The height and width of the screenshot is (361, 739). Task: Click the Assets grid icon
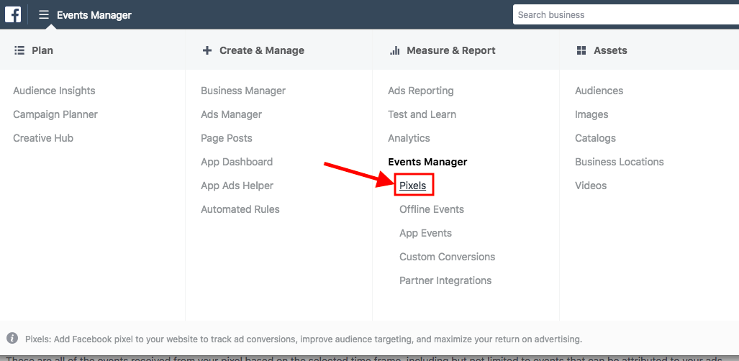581,50
